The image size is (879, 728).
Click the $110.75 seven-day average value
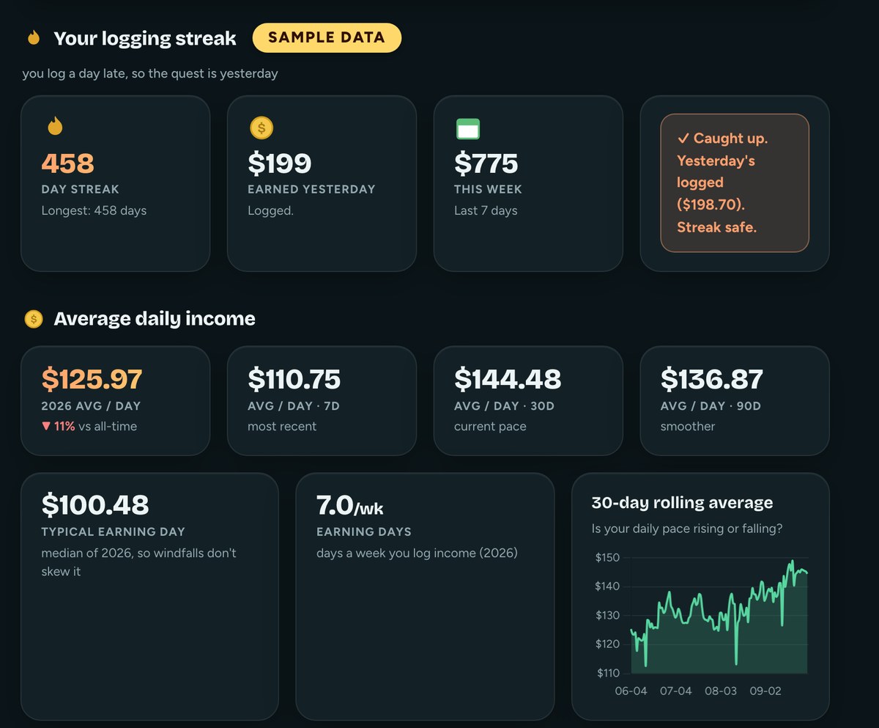[x=294, y=379]
